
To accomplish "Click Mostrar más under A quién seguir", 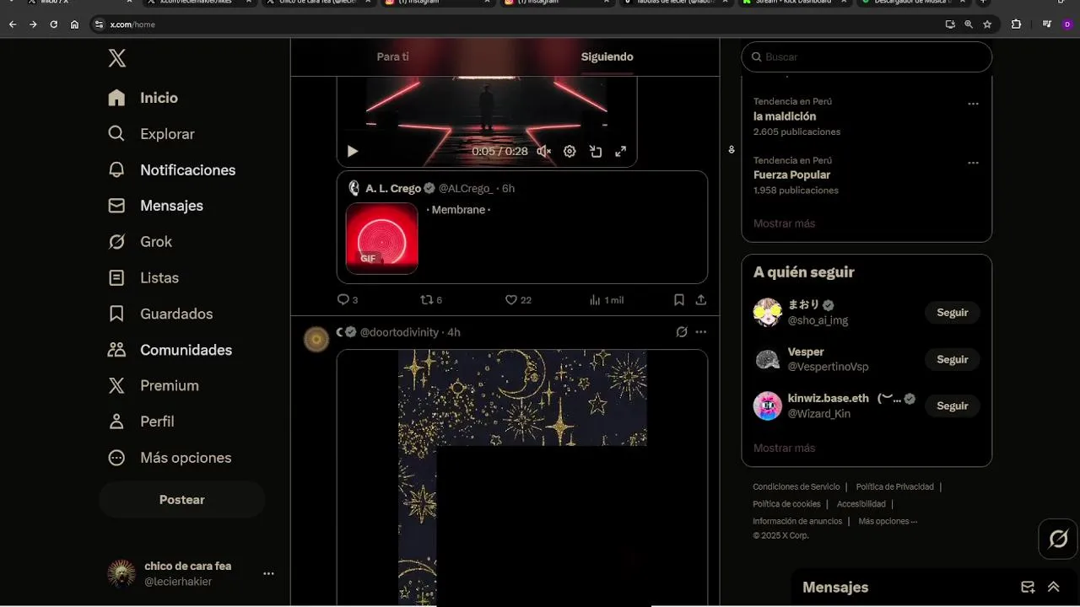I will 784,448.
